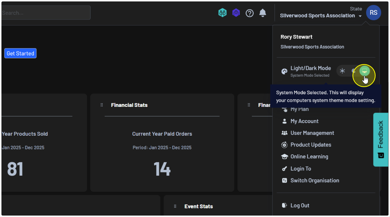
Task: Go to Online Learning
Action: 309,157
